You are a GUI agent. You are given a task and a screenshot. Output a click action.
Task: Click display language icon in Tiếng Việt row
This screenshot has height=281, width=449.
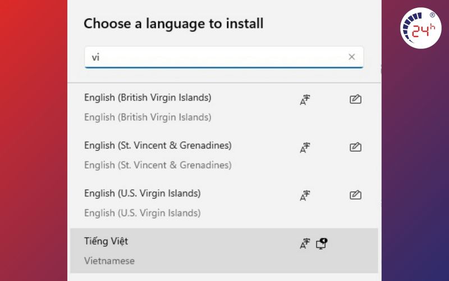pyautogui.click(x=305, y=243)
